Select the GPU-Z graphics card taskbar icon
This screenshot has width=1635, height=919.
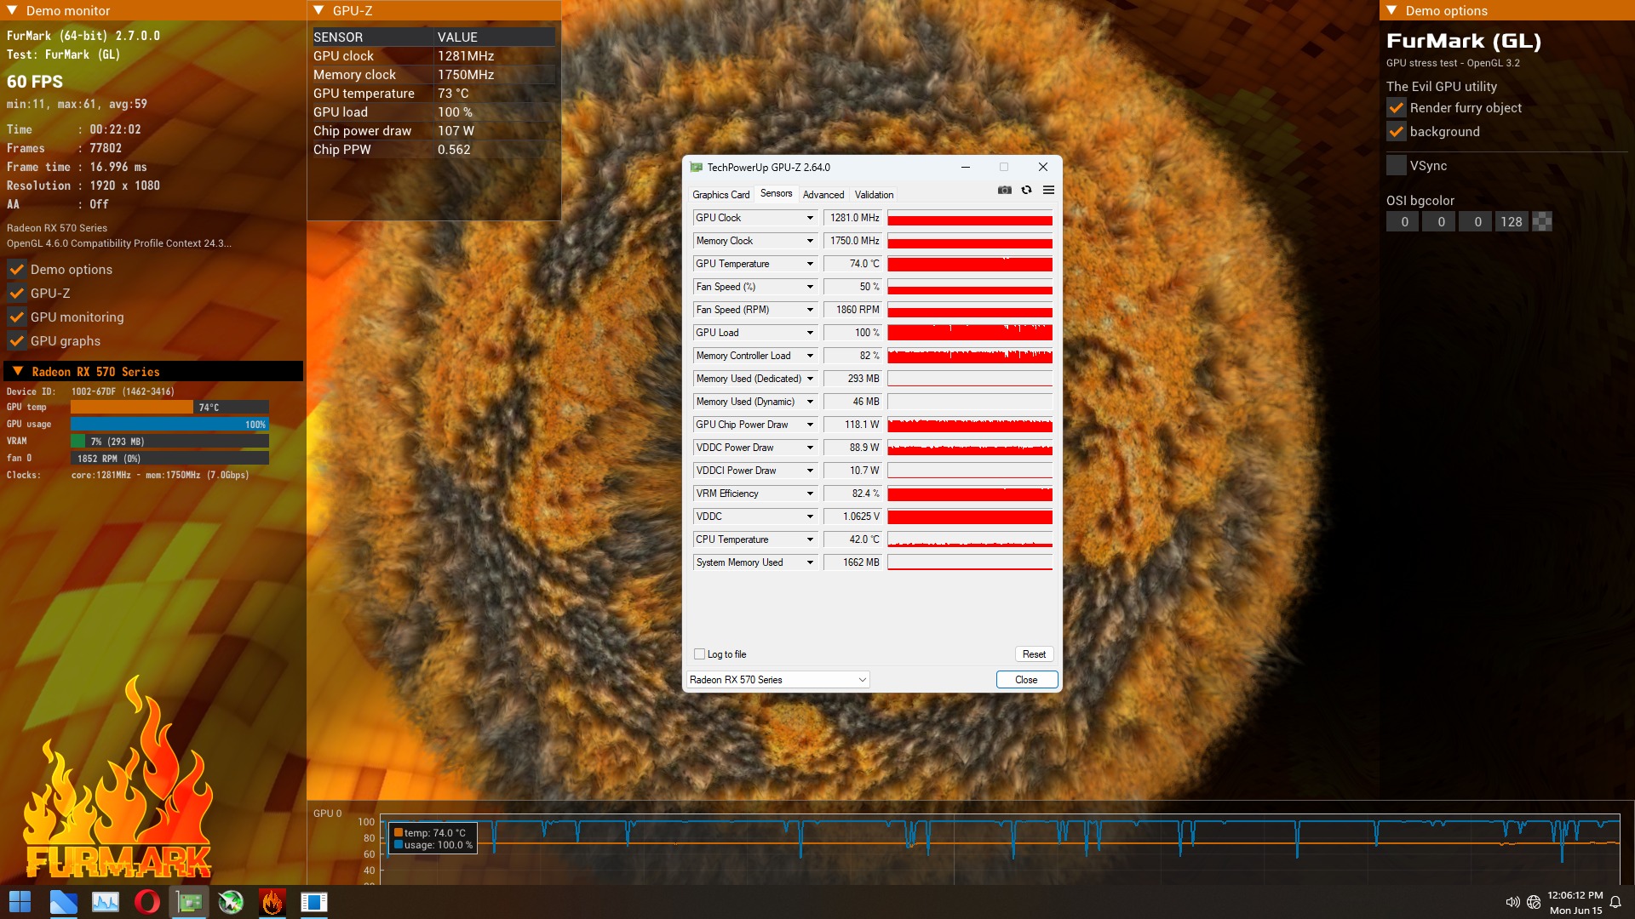coord(189,902)
